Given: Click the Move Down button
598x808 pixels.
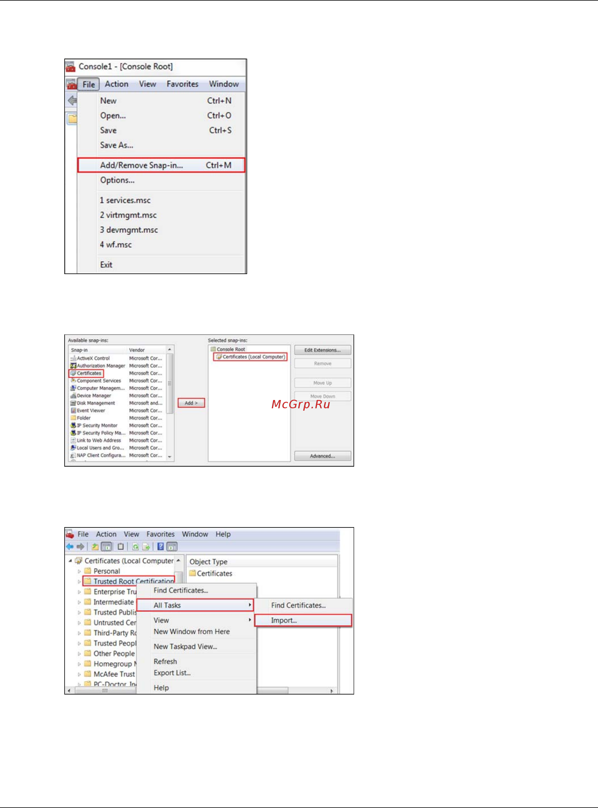Looking at the screenshot, I should point(322,396).
